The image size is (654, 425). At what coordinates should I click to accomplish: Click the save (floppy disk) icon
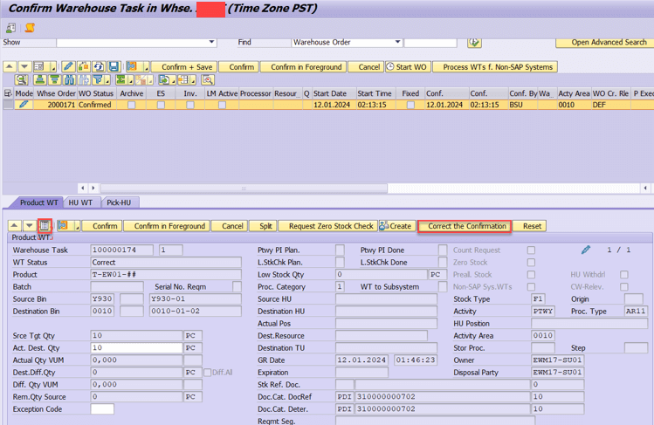(114, 67)
